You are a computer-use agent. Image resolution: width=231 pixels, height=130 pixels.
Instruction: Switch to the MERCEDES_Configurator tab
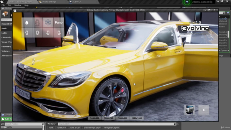tap(21, 2)
